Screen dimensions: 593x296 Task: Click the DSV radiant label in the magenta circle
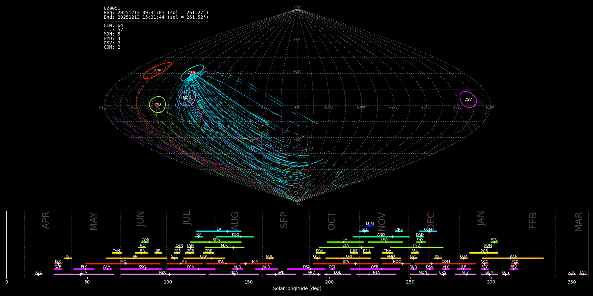coord(468,100)
